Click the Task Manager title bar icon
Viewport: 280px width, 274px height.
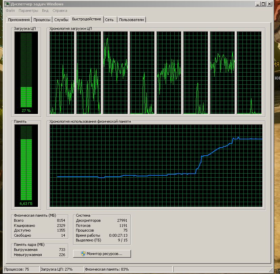tap(7, 4)
